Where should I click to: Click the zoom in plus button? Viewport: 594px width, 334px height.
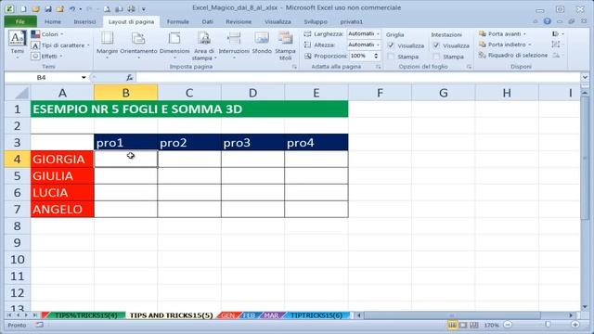click(x=575, y=325)
